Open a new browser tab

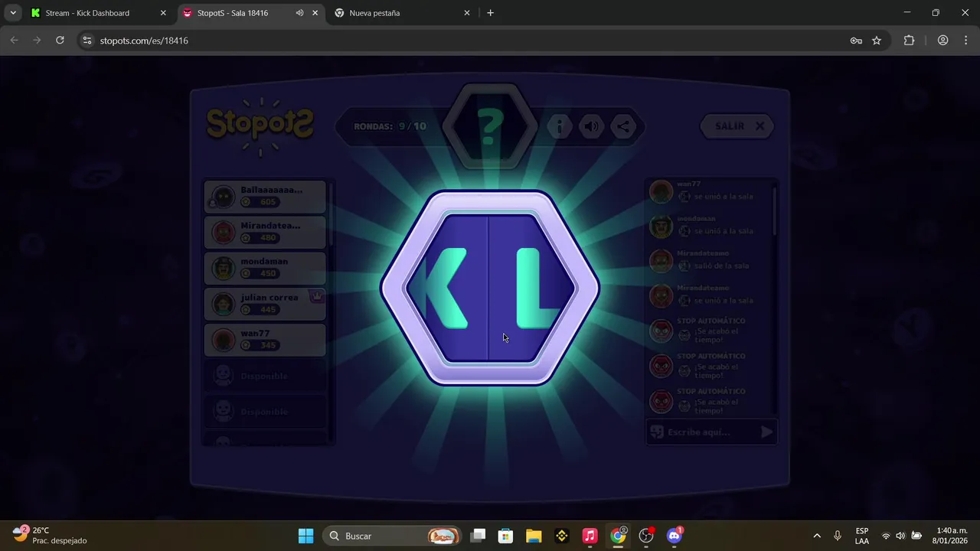tap(491, 13)
